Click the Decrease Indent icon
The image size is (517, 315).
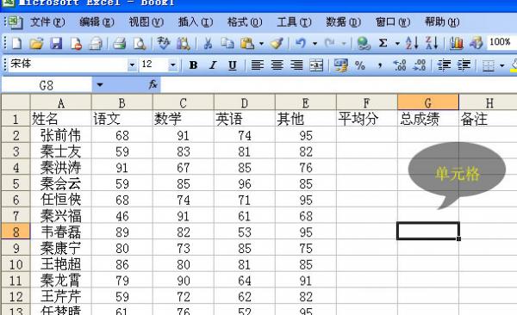pos(444,65)
